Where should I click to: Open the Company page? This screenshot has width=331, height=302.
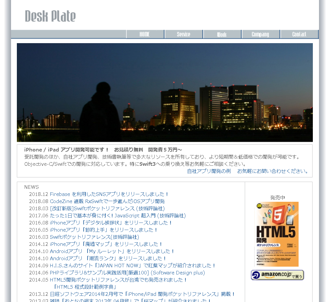pos(261,34)
